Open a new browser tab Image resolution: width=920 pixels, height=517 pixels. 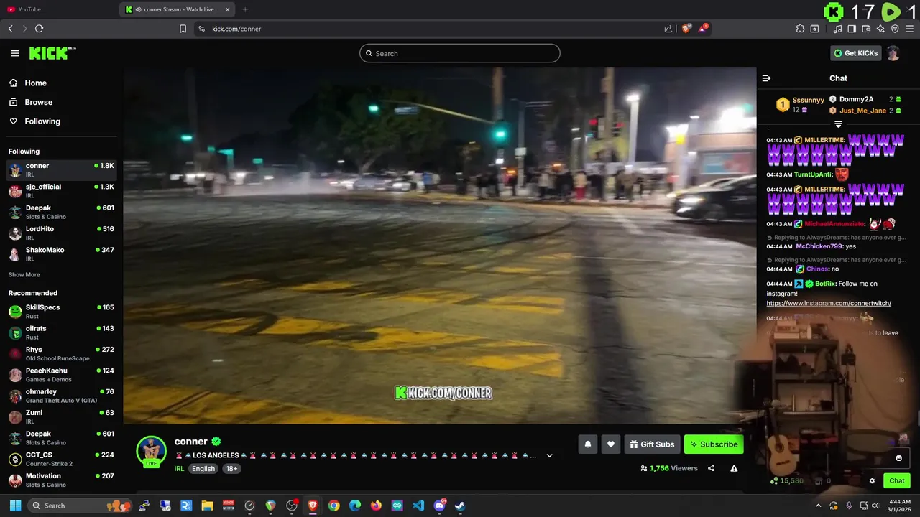click(245, 9)
